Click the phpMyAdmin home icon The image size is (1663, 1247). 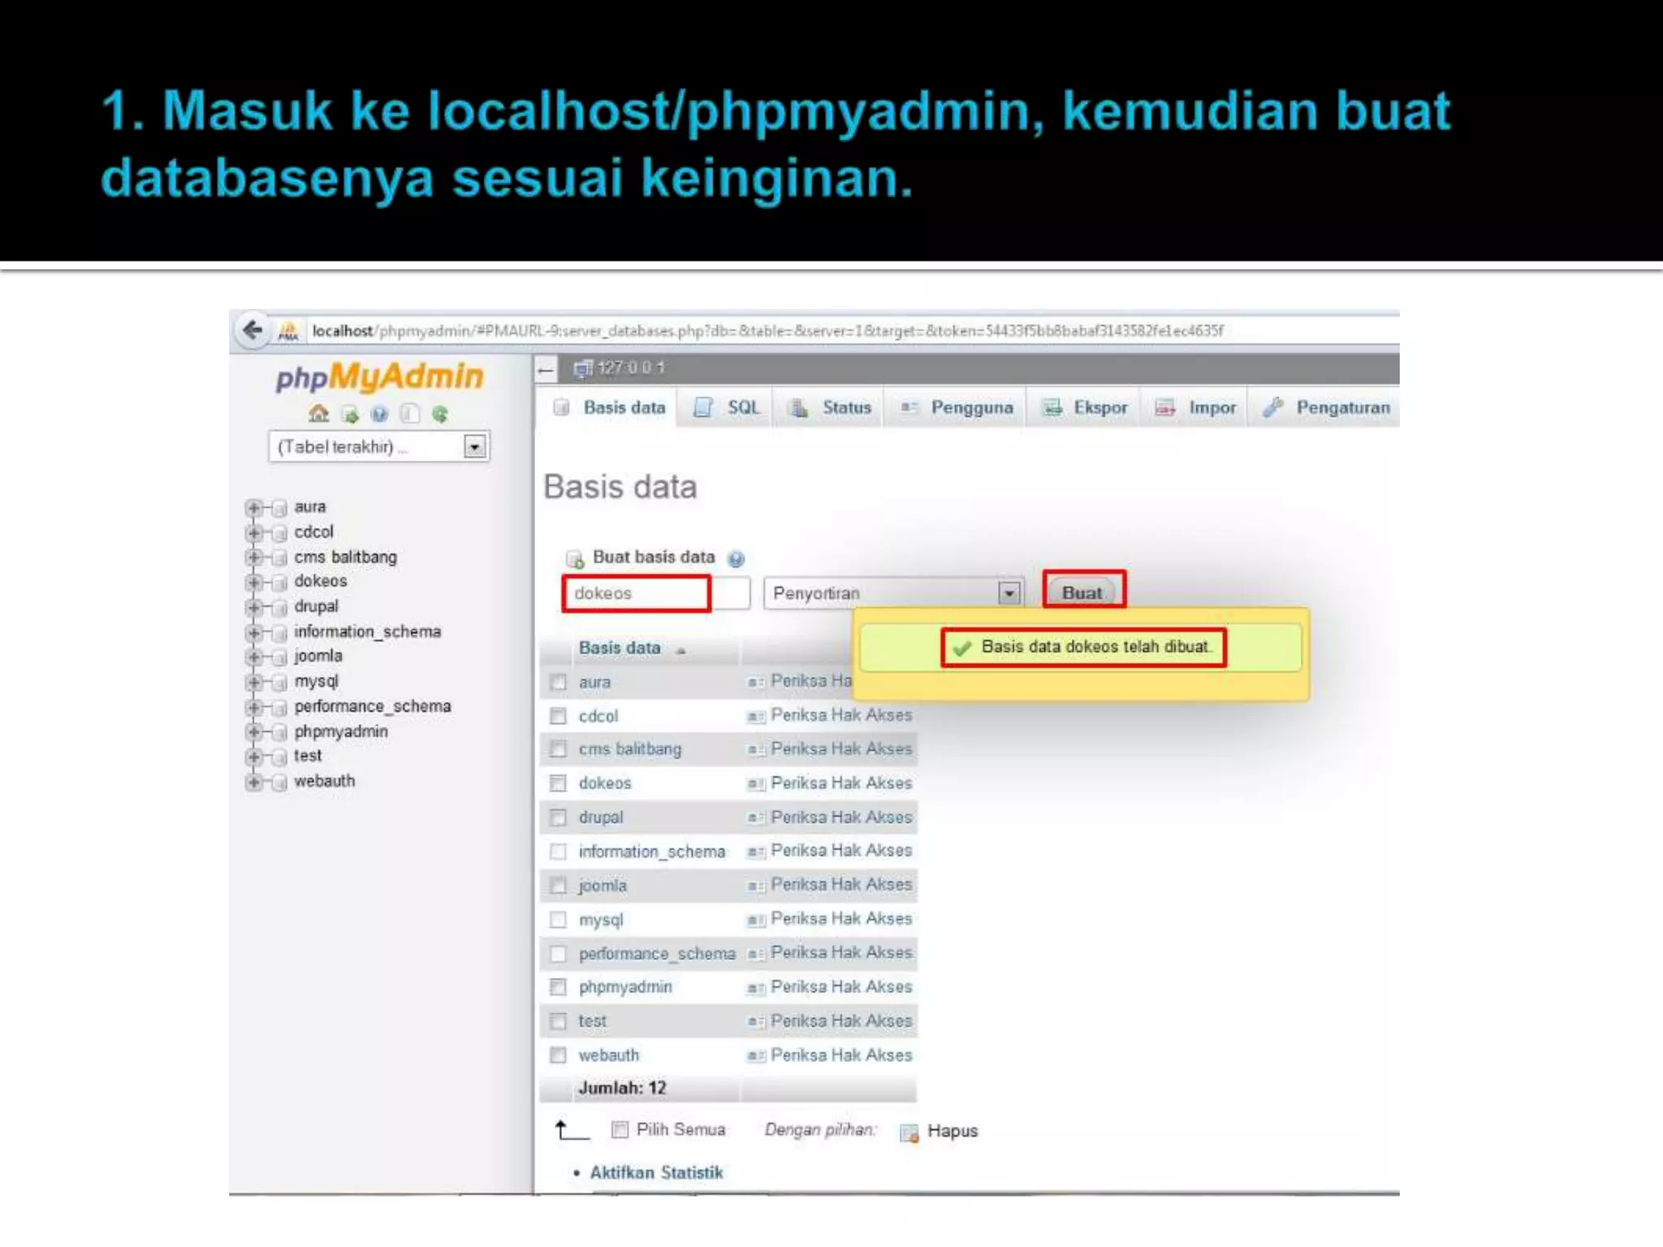[x=318, y=414]
